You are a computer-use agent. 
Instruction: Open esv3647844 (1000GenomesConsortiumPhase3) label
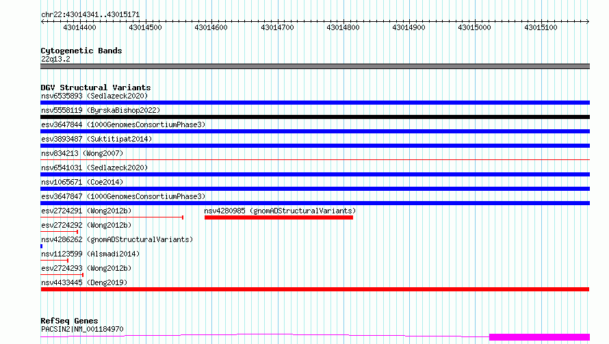tap(123, 124)
